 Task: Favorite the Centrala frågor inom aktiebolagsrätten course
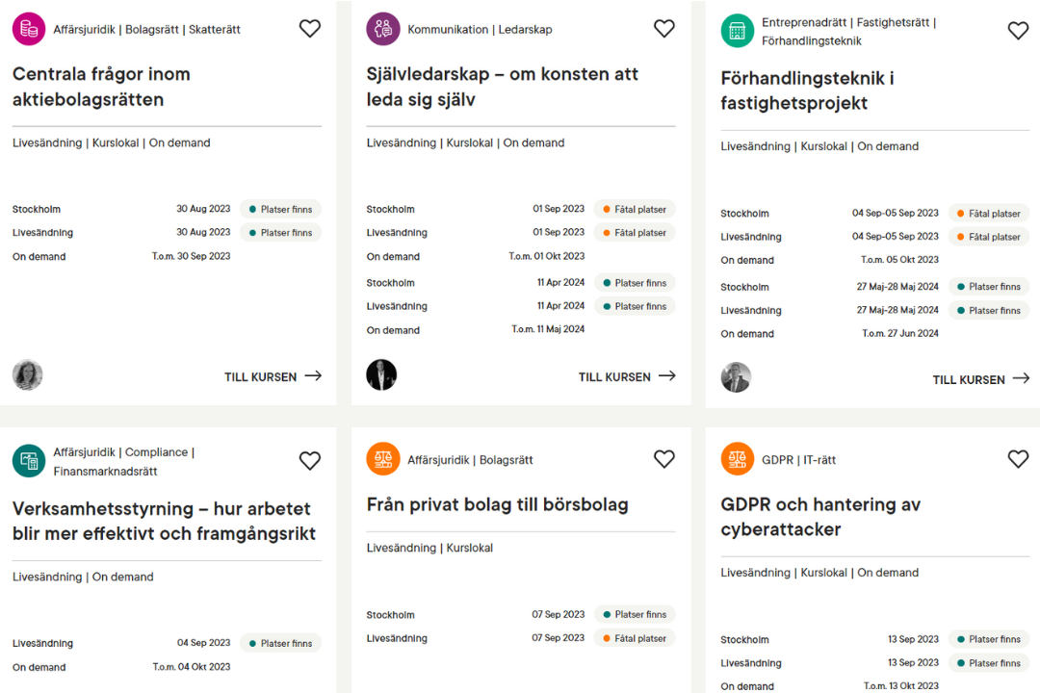pos(310,29)
